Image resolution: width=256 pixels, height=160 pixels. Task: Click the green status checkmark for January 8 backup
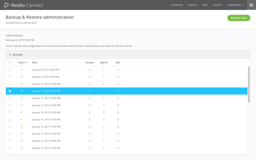pyautogui.click(x=22, y=70)
